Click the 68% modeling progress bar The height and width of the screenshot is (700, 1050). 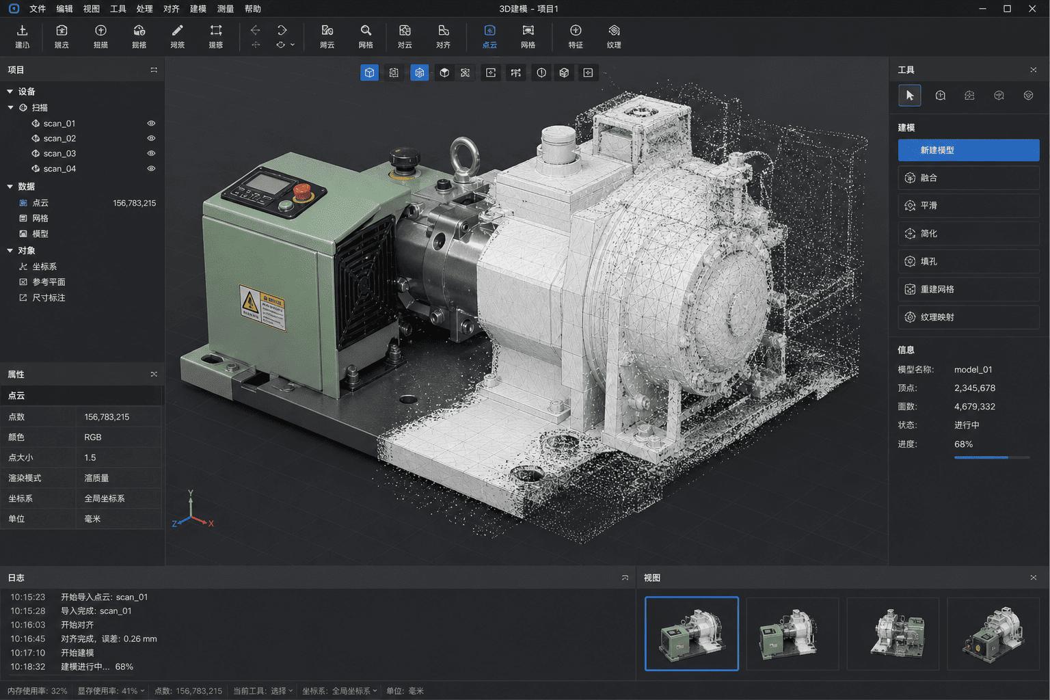point(992,457)
